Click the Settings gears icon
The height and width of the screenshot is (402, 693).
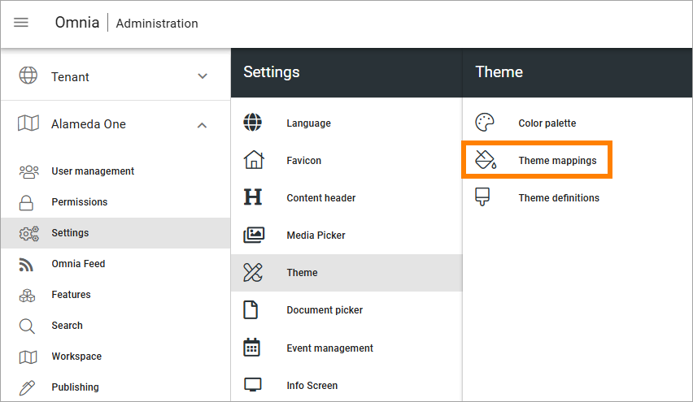29,233
